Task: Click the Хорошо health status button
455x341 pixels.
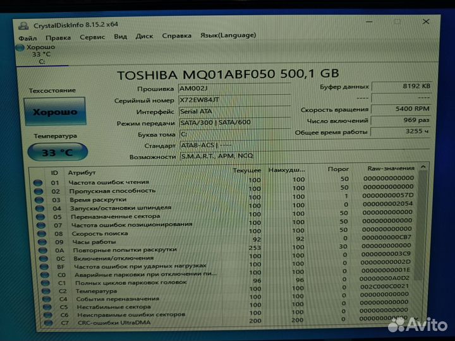Action: [x=55, y=112]
